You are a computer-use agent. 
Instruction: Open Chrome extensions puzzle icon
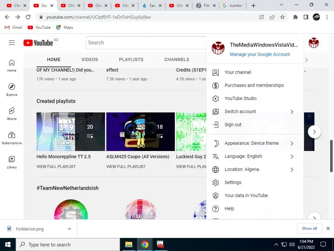[296, 17]
